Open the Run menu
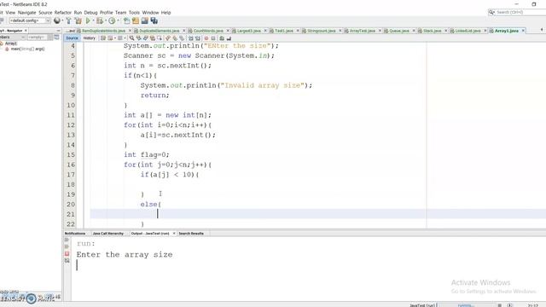The width and height of the screenshot is (546, 307). point(78,13)
